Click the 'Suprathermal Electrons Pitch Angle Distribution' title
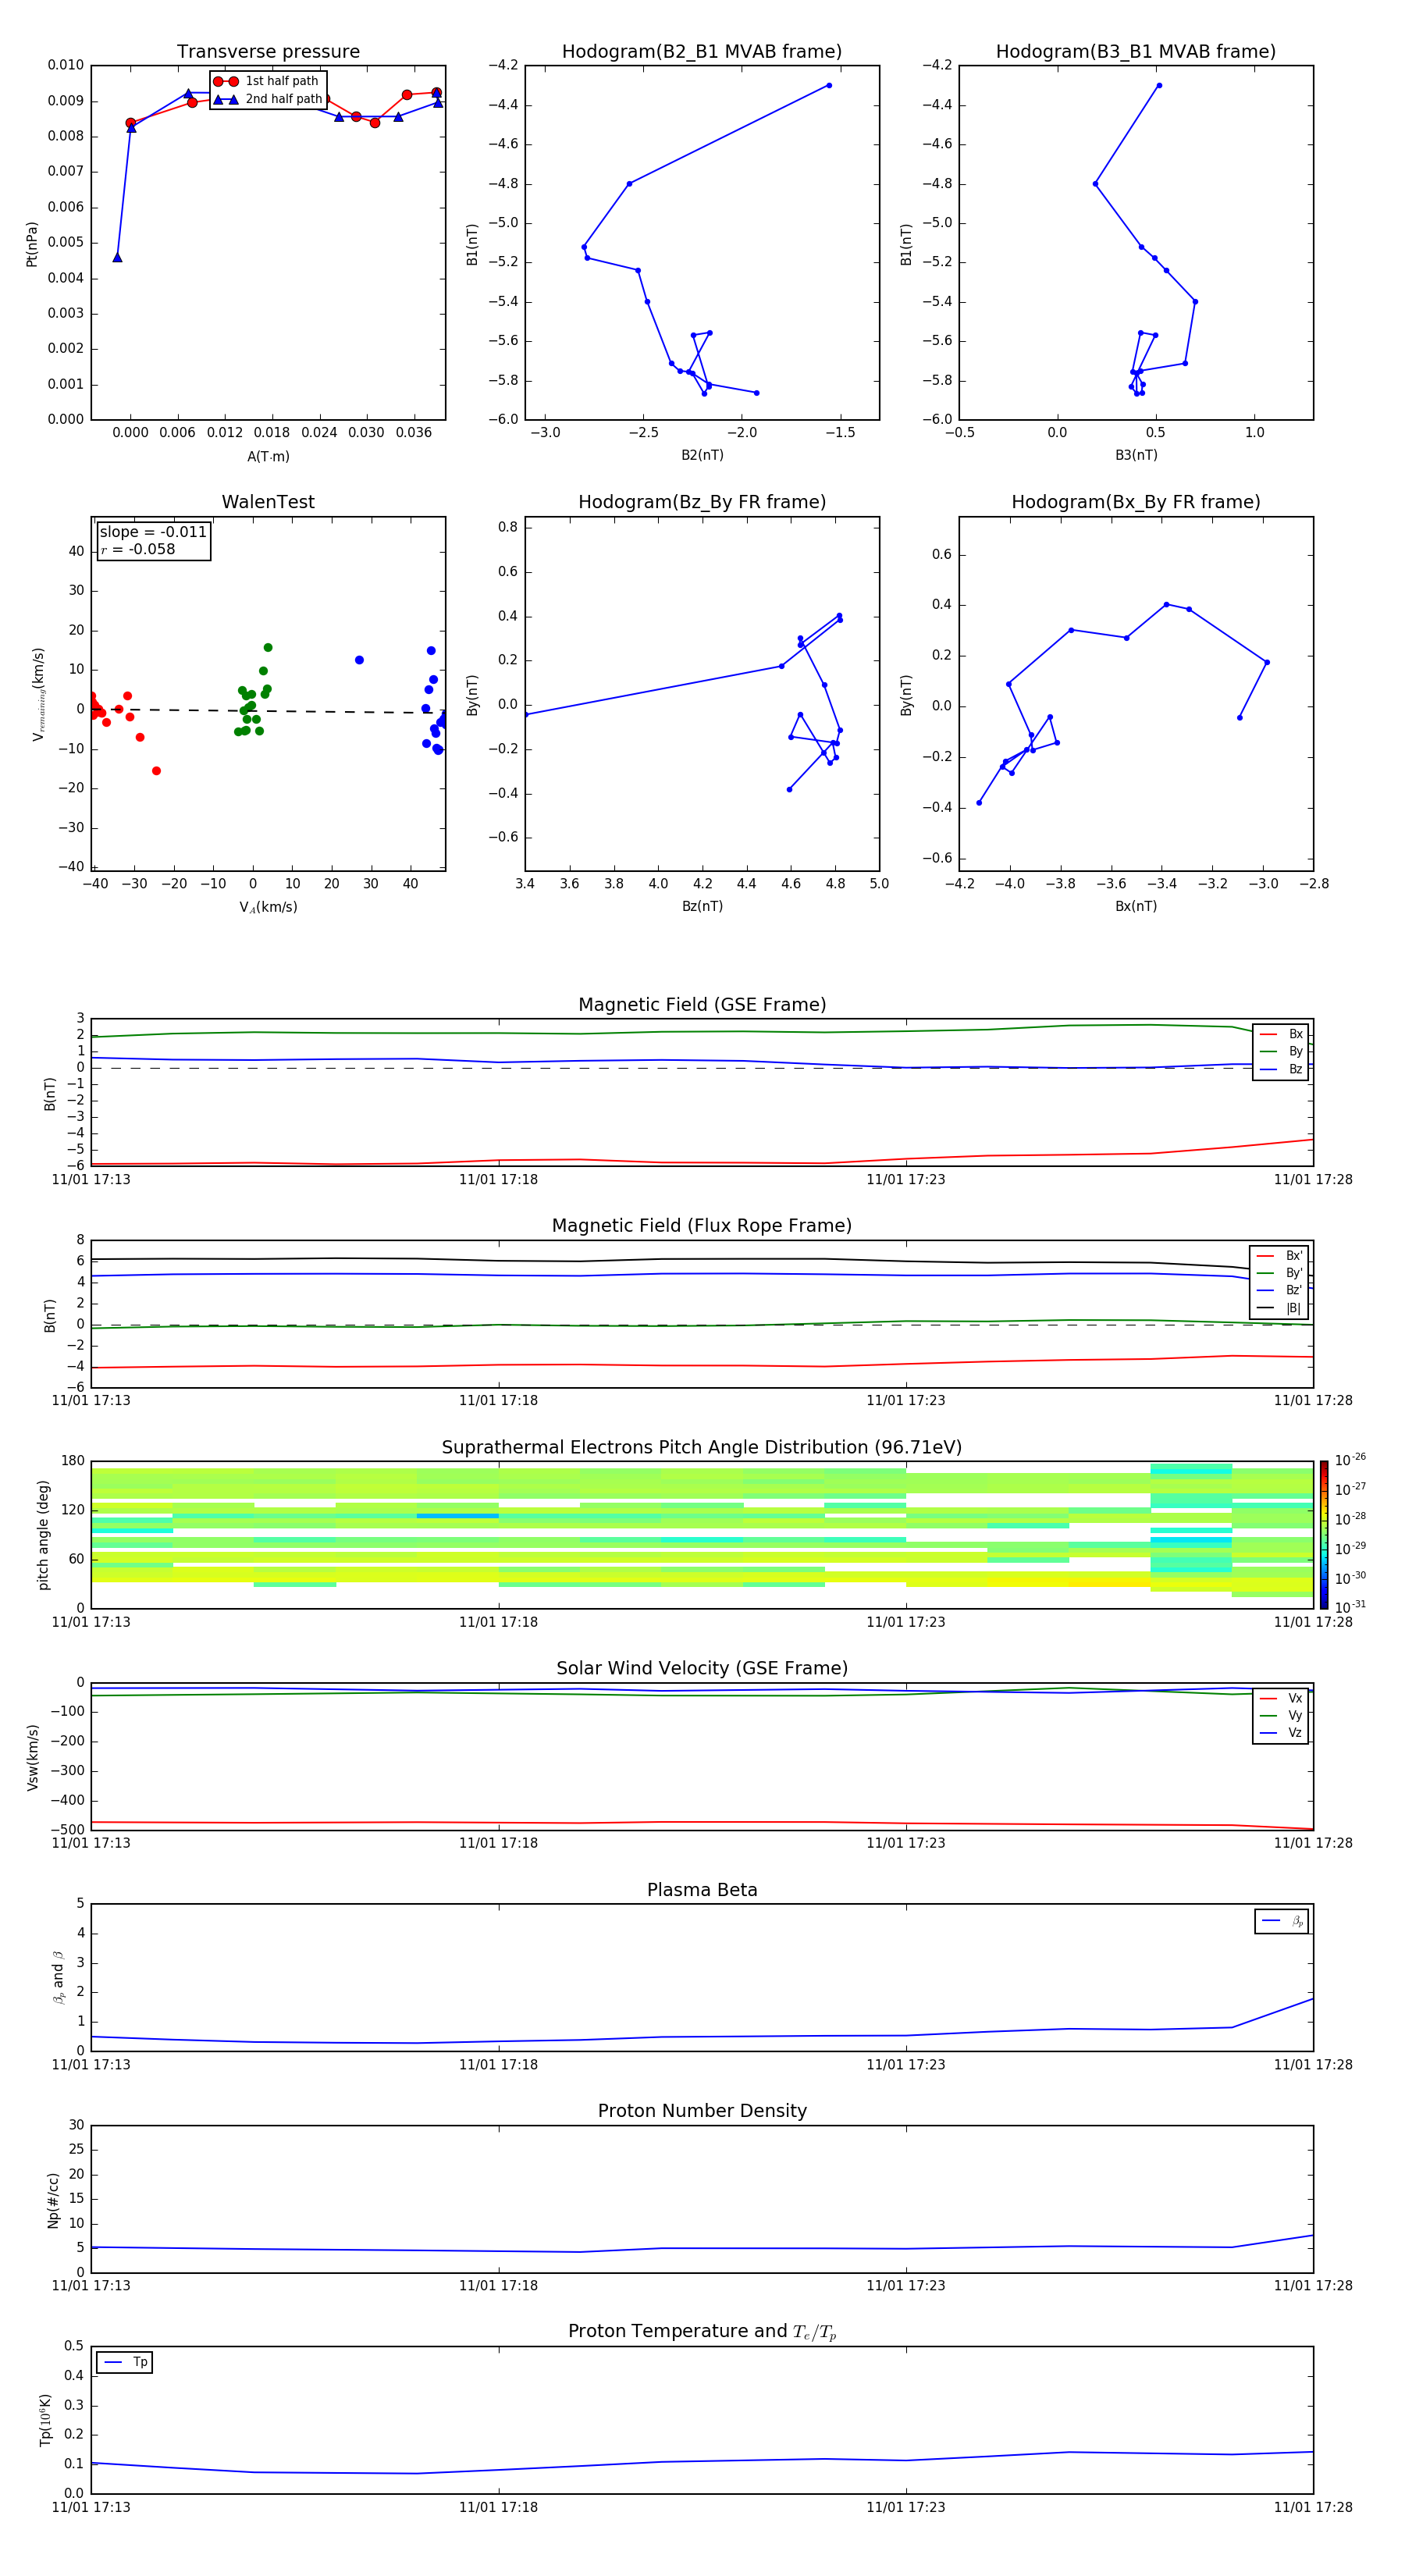Viewport: 1405px width, 2576px height. 702,1447
